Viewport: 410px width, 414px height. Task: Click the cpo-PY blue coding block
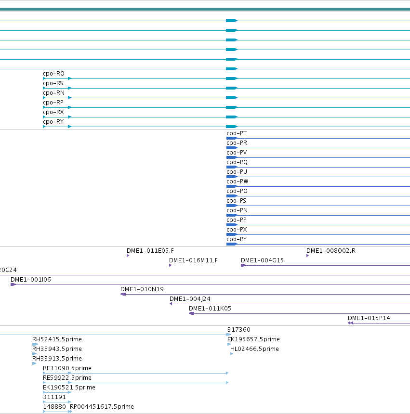232,244
